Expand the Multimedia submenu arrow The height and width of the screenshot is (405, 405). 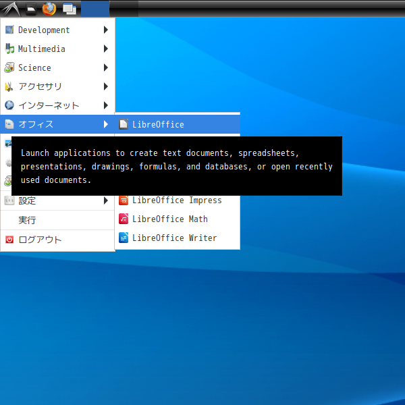pyautogui.click(x=106, y=49)
